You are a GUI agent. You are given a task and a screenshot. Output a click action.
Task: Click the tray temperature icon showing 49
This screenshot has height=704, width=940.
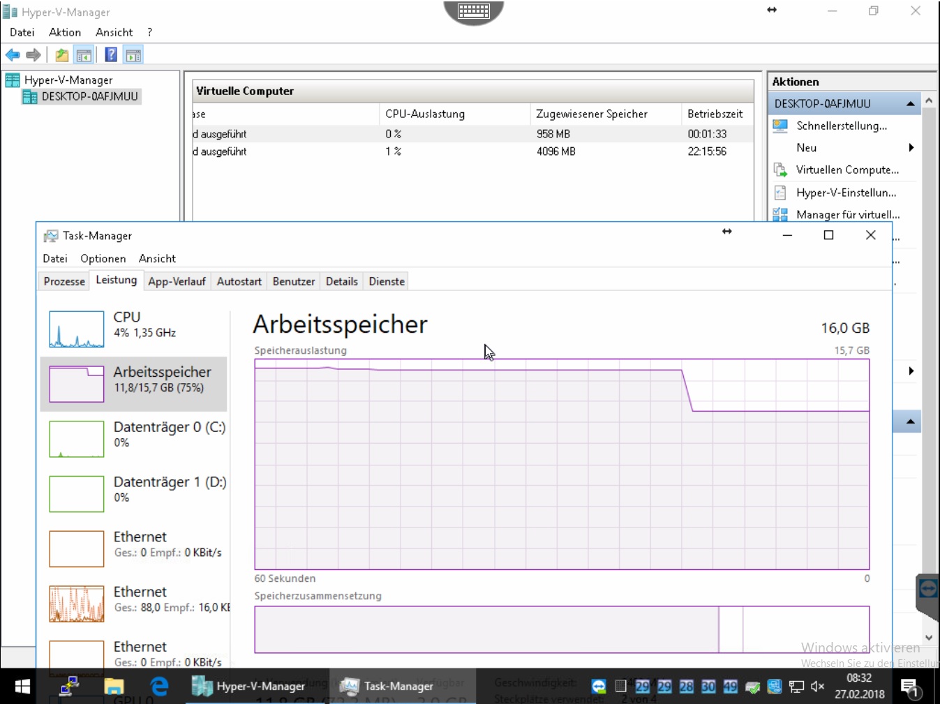pos(731,687)
